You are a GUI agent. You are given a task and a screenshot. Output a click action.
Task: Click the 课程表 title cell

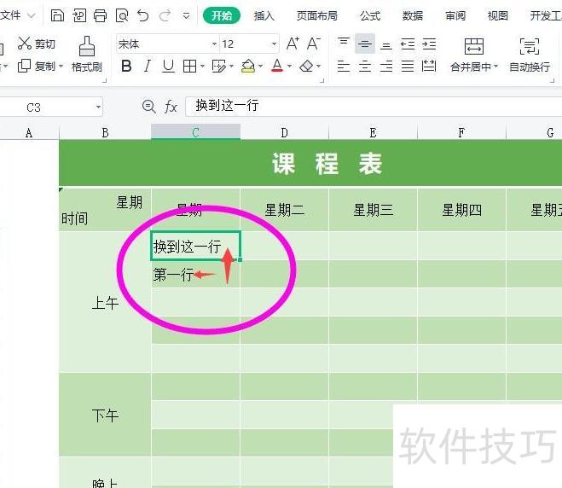tap(310, 163)
